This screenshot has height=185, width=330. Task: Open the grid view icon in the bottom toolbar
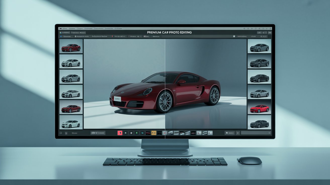pyautogui.click(x=66, y=133)
